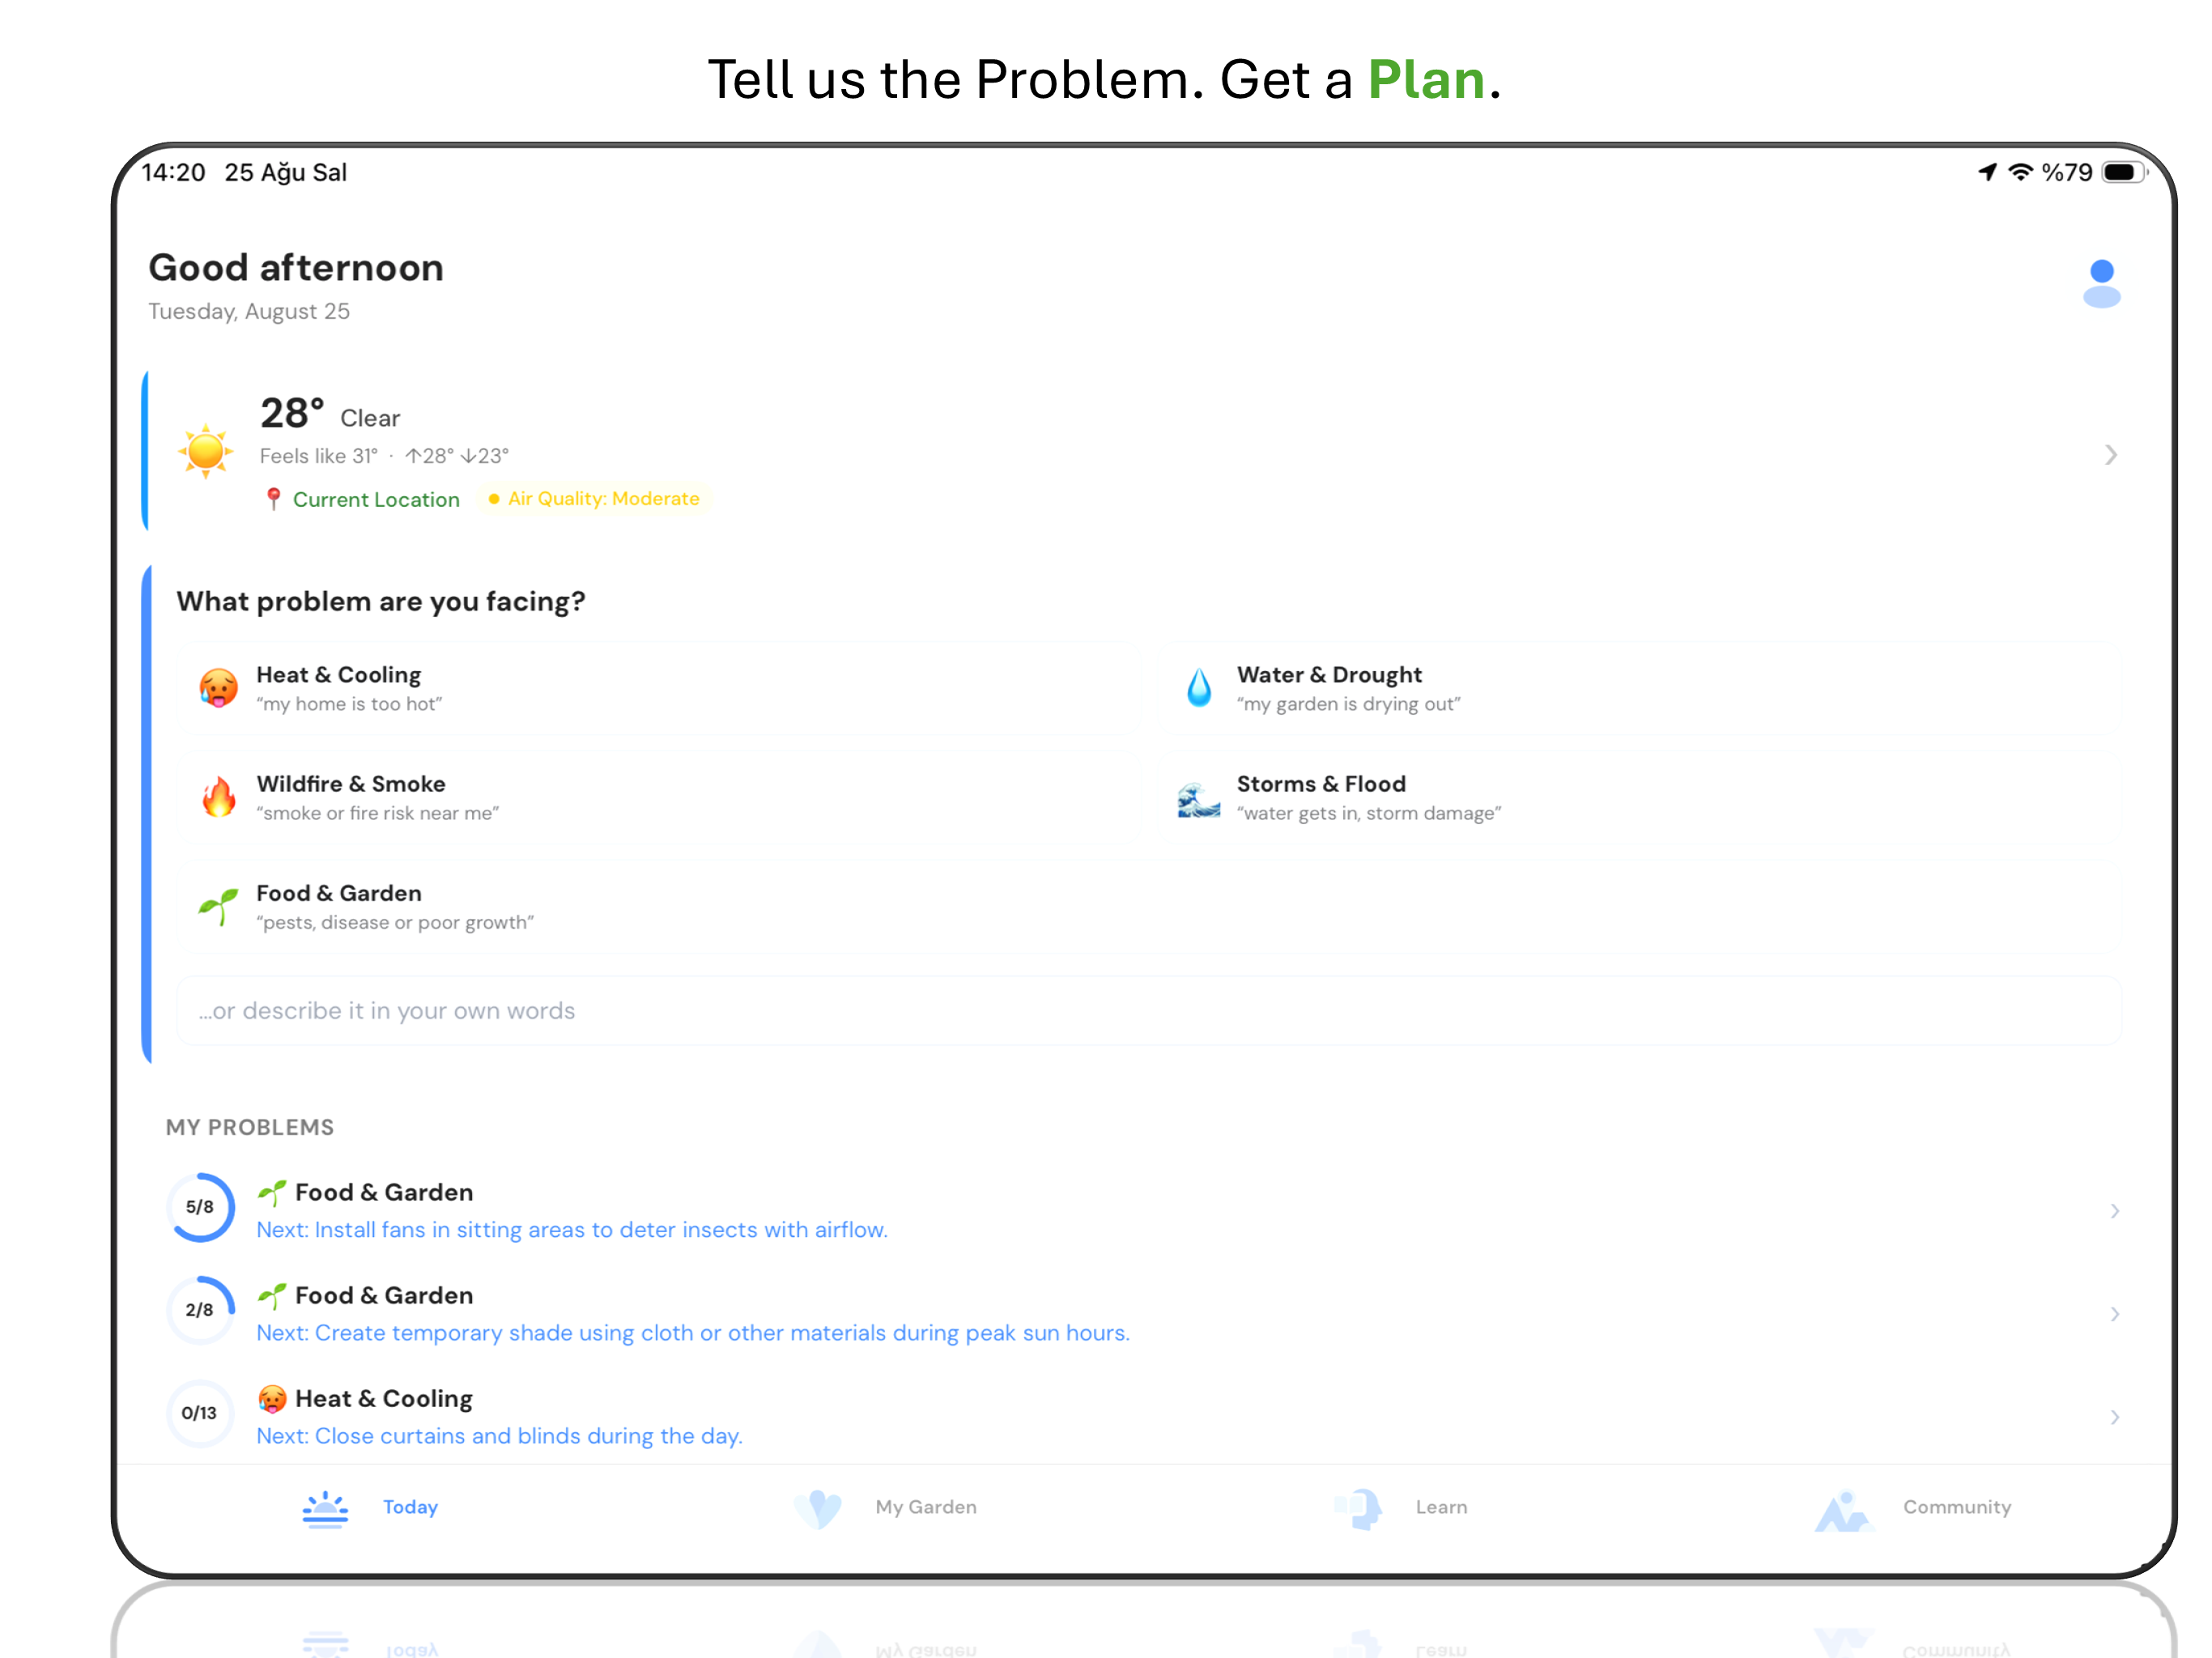This screenshot has width=2212, height=1658.
Task: Tap the Food & Garden seedling icon
Action: pyautogui.click(x=218, y=906)
